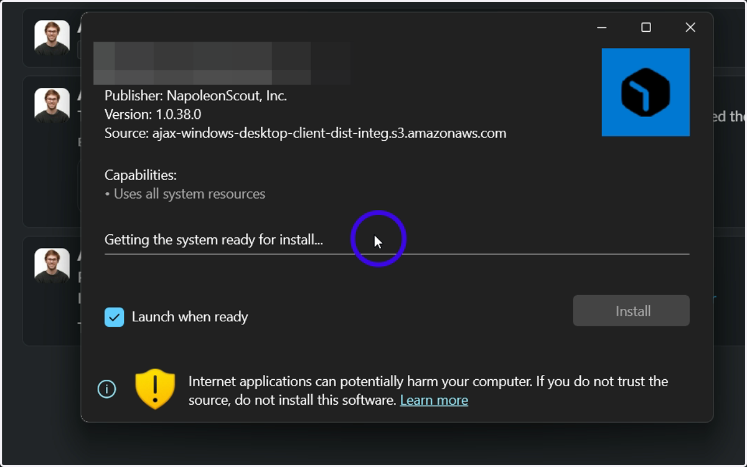The image size is (747, 467).
Task: Click the Source amazonaws.com URL text
Action: pyautogui.click(x=306, y=133)
